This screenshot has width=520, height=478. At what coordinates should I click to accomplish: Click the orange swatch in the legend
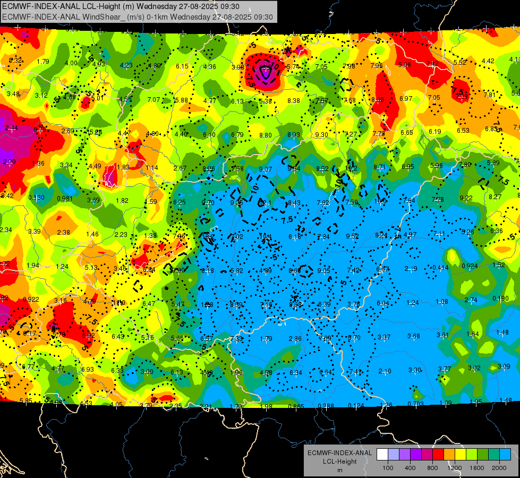pos(449,454)
